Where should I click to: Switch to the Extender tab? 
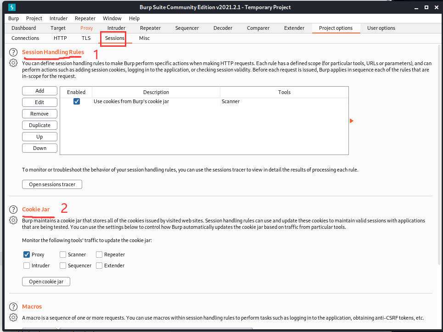click(x=294, y=28)
